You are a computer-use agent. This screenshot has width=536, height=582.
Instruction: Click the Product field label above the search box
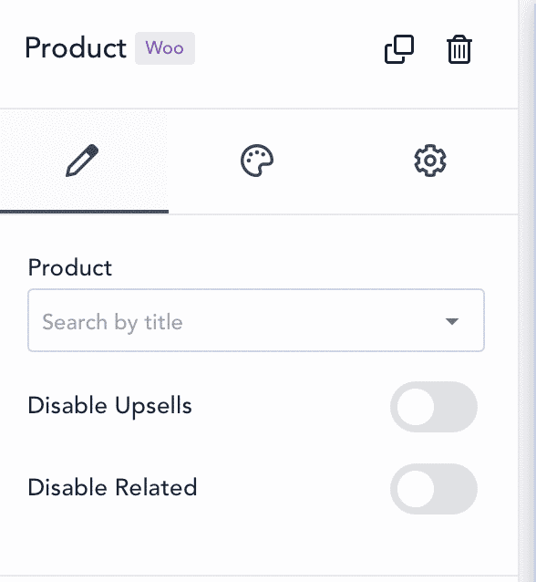70,267
